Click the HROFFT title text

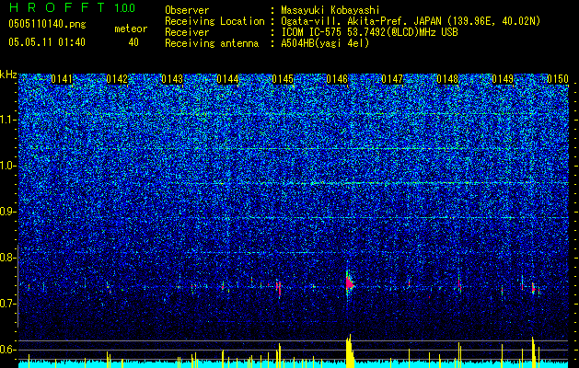pos(57,7)
